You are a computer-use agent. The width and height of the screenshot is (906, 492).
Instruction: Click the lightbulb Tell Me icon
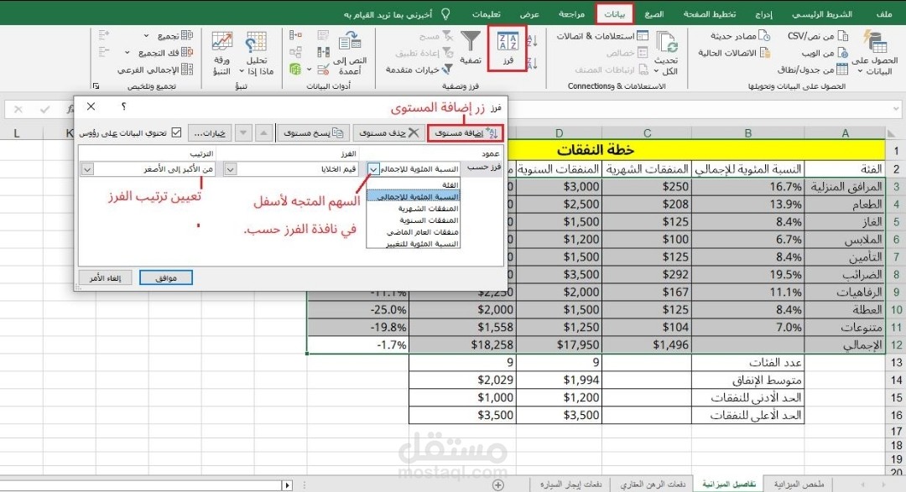(445, 13)
